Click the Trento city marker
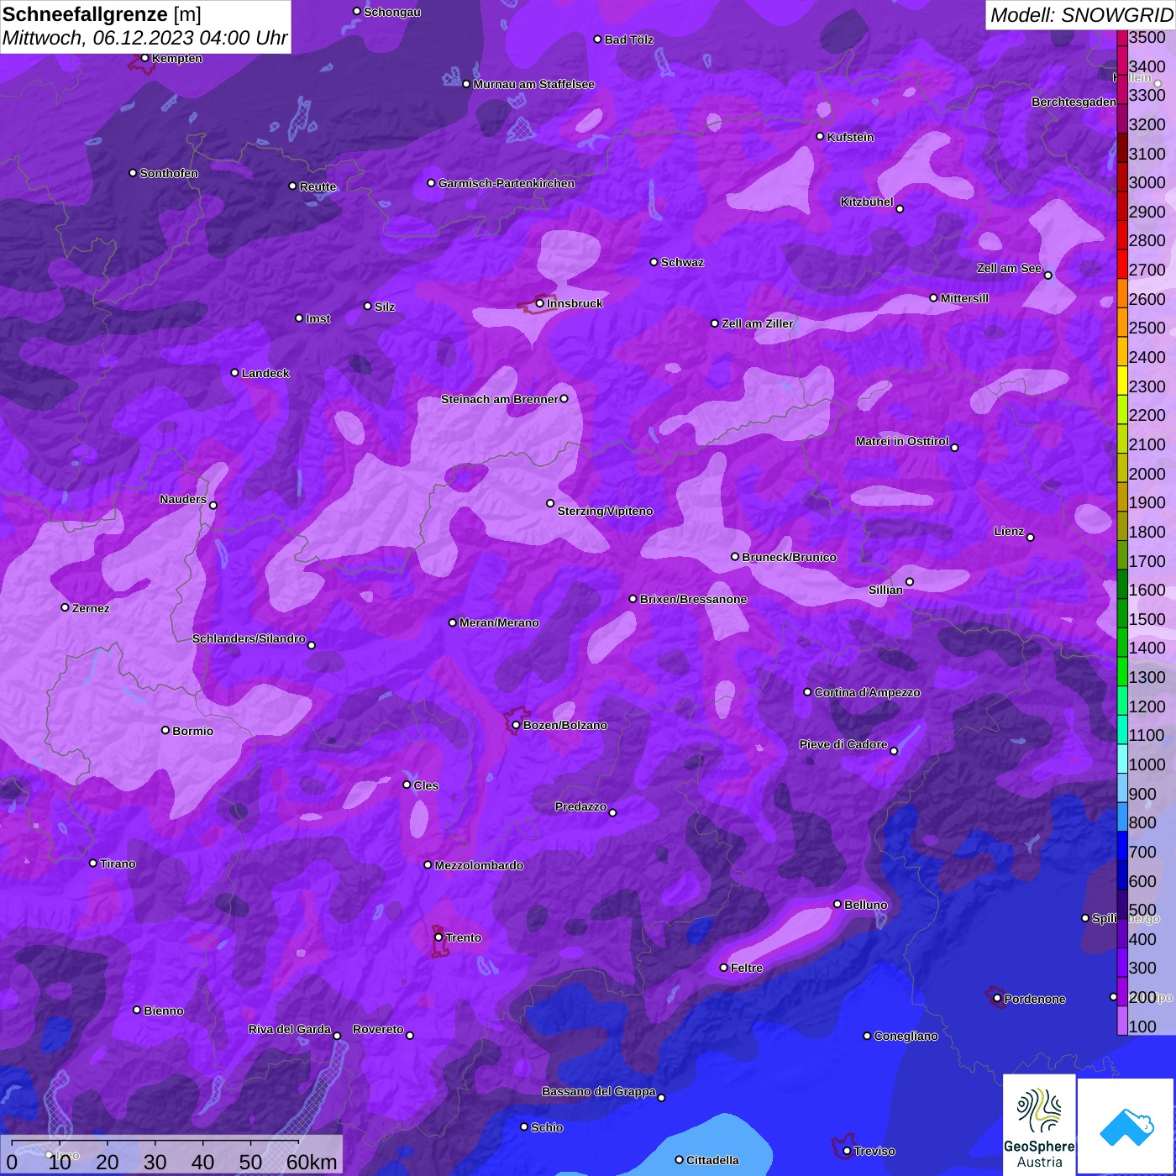This screenshot has width=1176, height=1176. coord(438,937)
